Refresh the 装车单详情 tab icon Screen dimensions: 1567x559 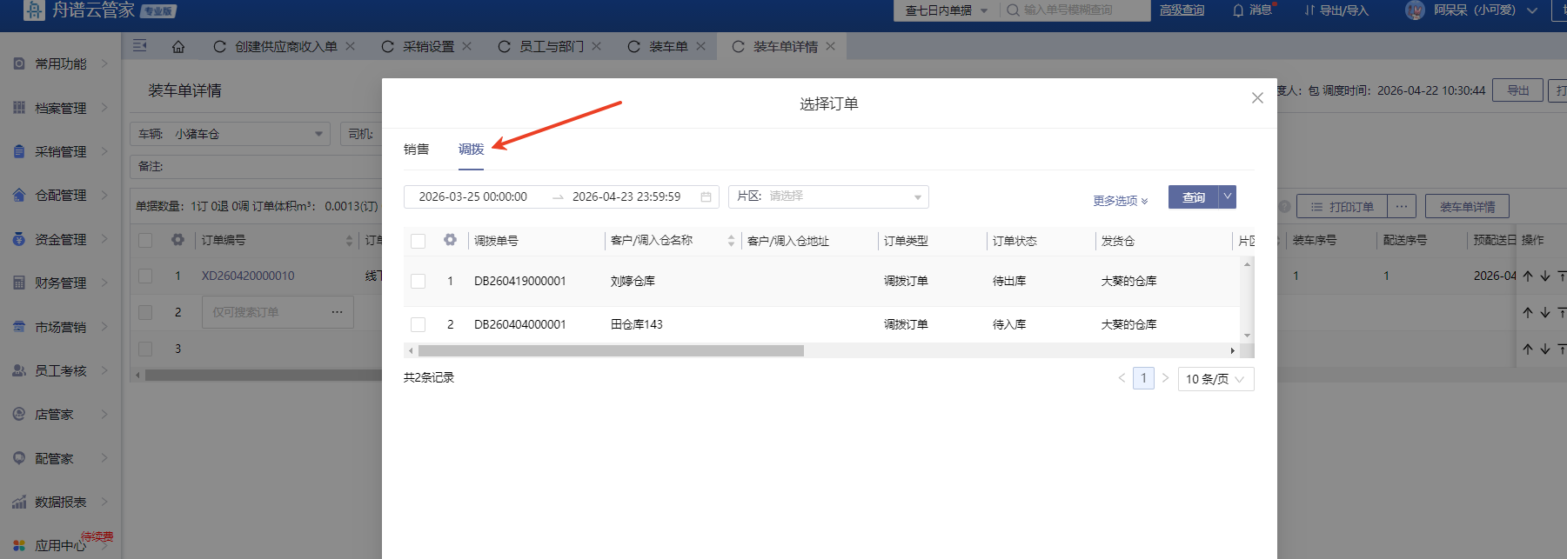click(738, 47)
